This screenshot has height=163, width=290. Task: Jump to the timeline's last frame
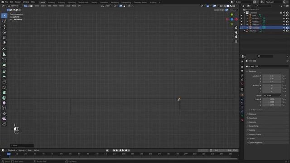point(129,150)
